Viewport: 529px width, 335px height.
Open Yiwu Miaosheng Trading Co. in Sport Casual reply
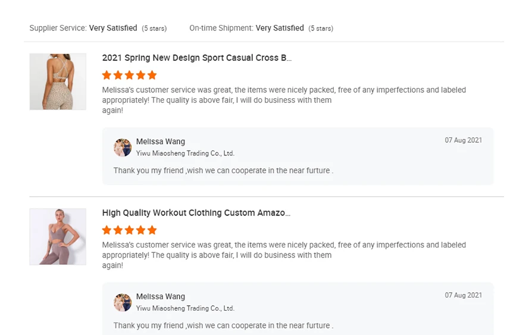(x=185, y=154)
